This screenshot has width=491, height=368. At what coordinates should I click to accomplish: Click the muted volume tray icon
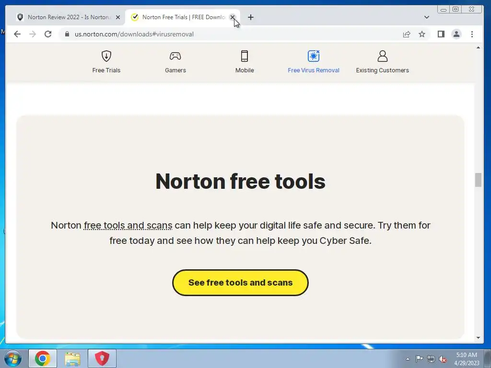(x=443, y=359)
